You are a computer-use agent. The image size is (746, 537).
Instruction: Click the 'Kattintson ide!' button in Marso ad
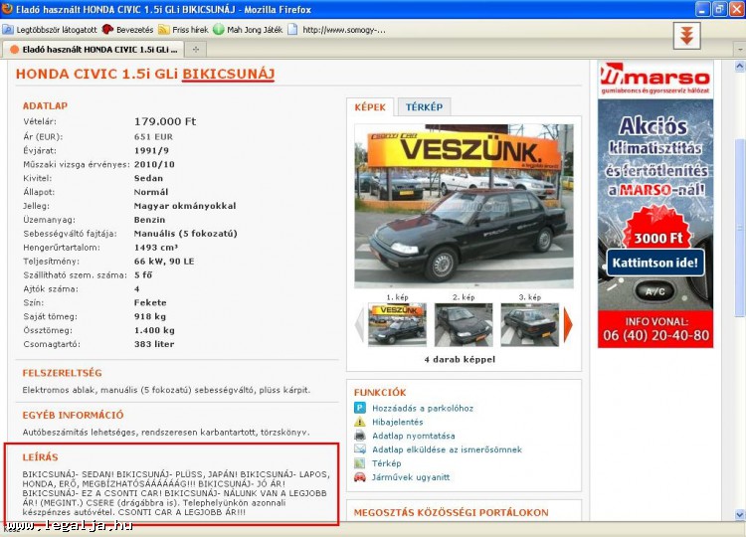[655, 263]
